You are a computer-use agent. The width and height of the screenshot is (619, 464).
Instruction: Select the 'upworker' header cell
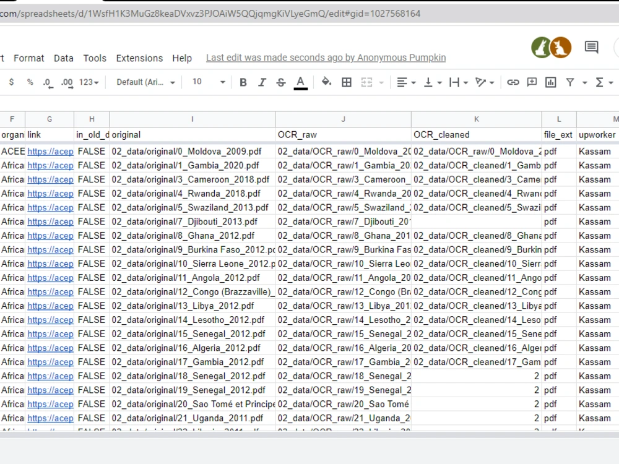tap(597, 134)
